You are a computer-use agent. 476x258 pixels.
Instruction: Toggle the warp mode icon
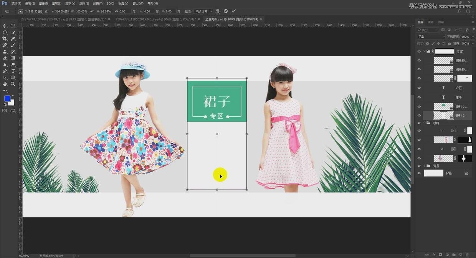pyautogui.click(x=218, y=12)
